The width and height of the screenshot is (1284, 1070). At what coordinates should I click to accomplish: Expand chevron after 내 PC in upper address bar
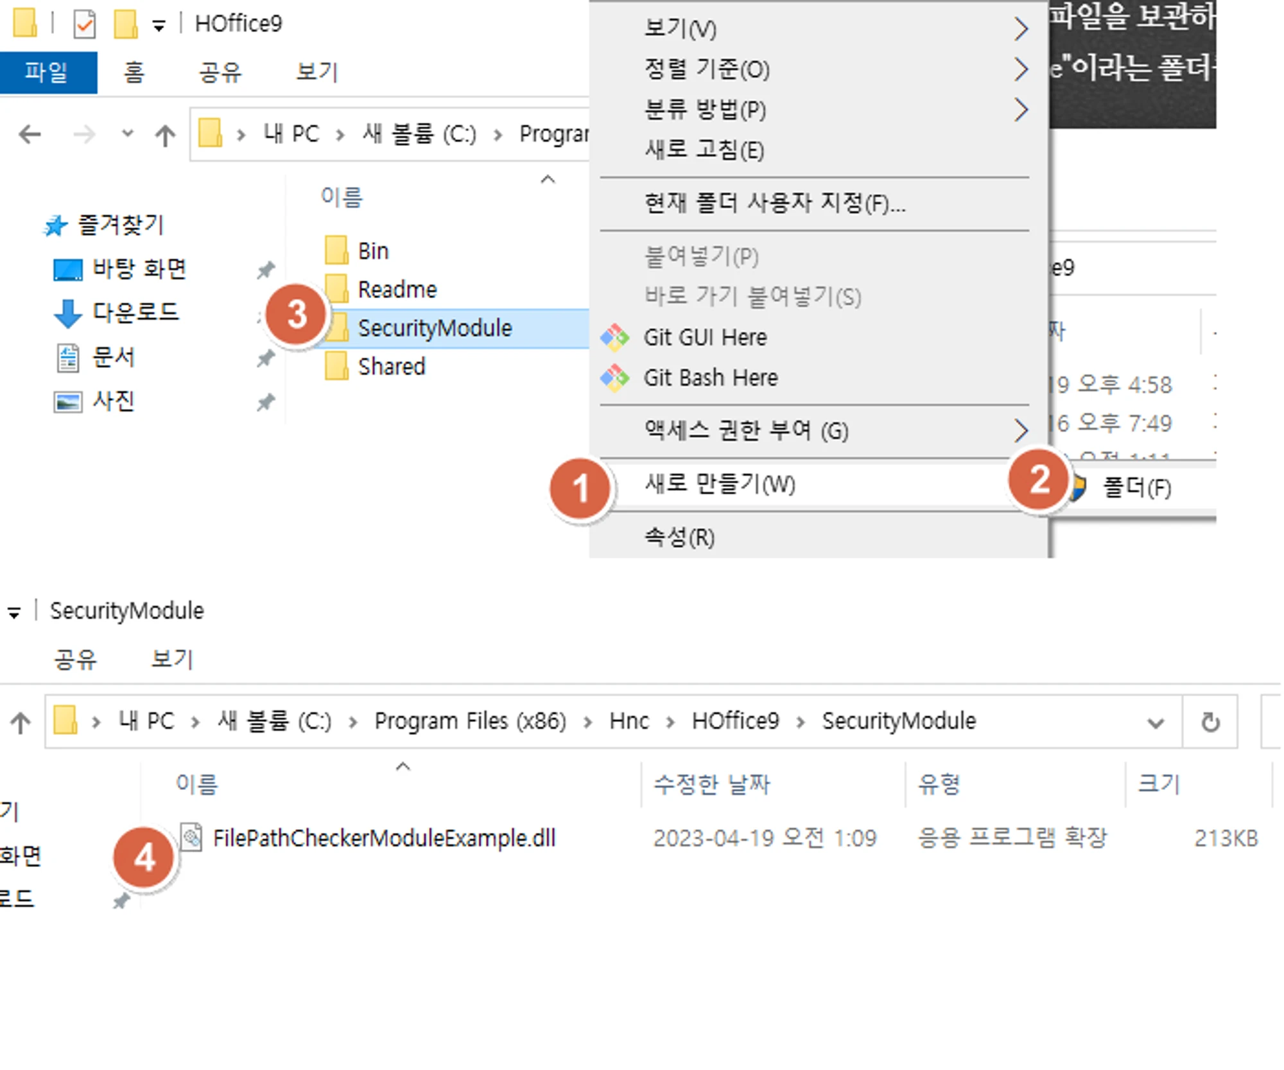click(340, 135)
